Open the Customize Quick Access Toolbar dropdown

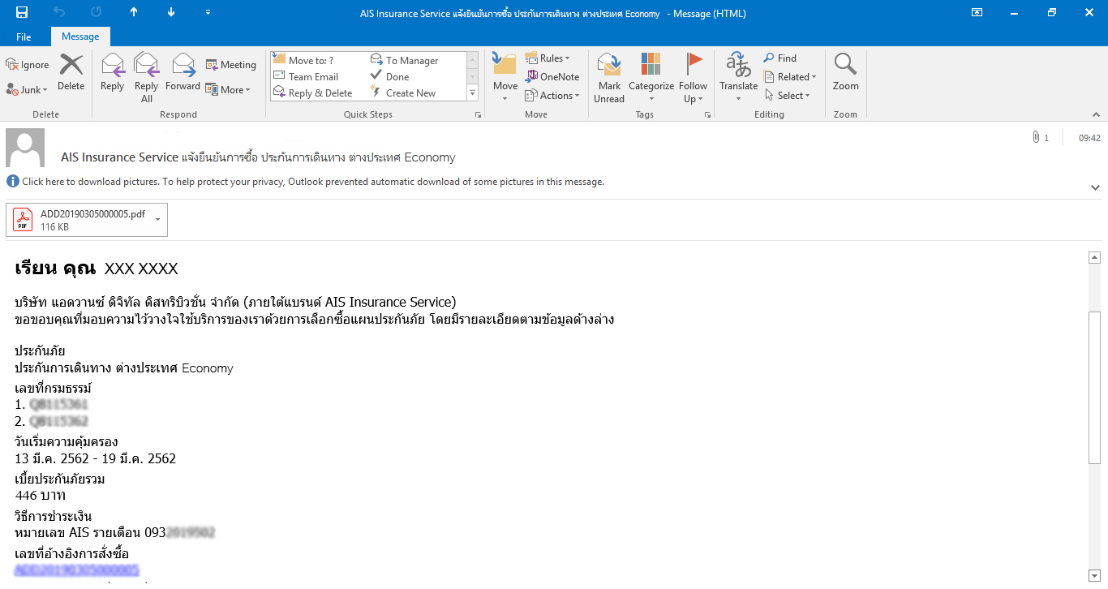point(208,12)
